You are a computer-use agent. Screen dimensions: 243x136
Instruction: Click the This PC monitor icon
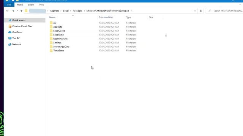pyautogui.click(x=10, y=38)
